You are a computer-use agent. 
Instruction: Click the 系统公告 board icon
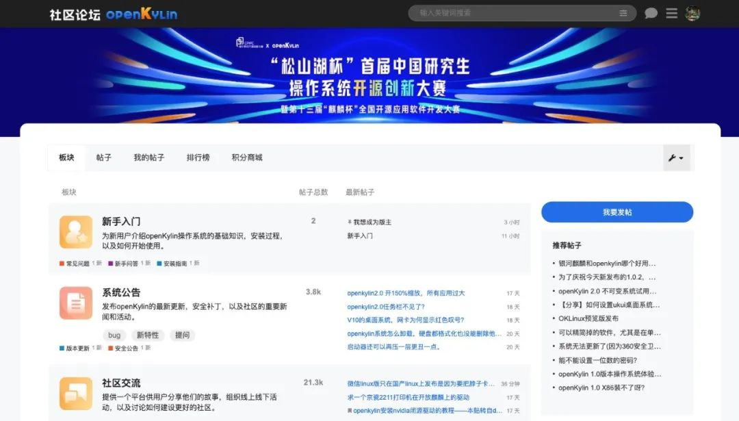tap(75, 303)
